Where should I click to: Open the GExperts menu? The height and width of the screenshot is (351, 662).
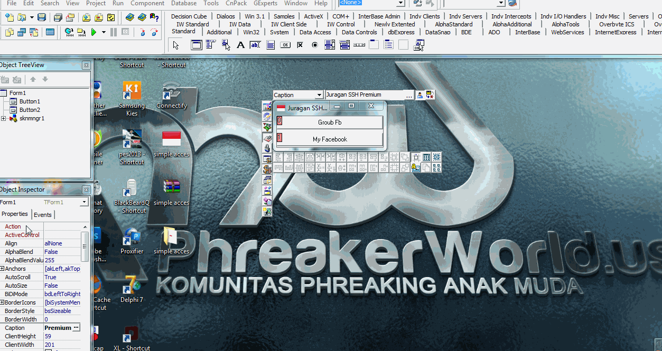pos(265,3)
